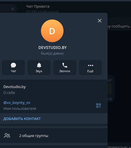Clear search with the X icon at top left
131x148 pixels.
[x=12, y=9]
